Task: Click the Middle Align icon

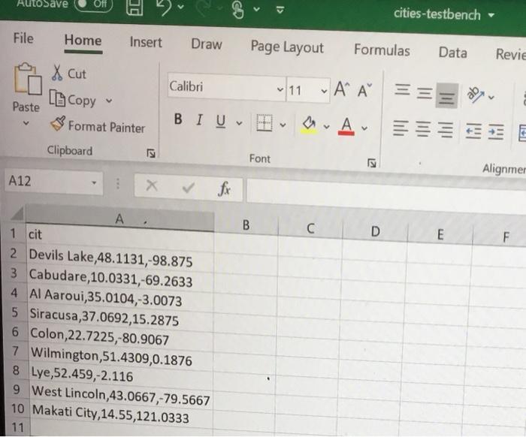Action: click(x=425, y=93)
